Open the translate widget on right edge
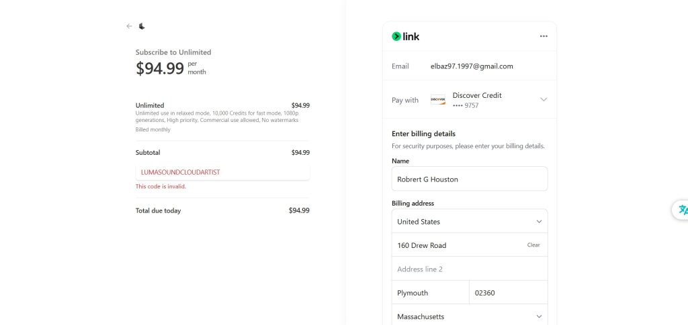Screen dimensions: 688x325 coord(683,210)
